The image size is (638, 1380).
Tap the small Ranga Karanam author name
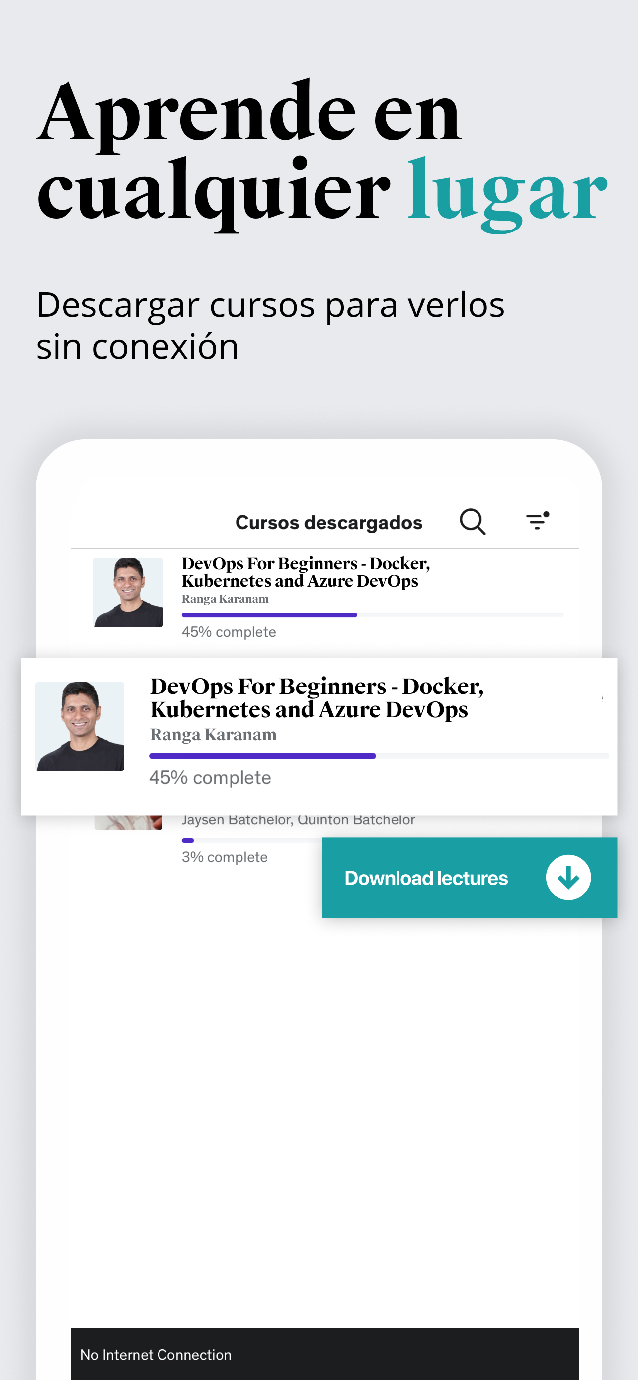(x=225, y=599)
